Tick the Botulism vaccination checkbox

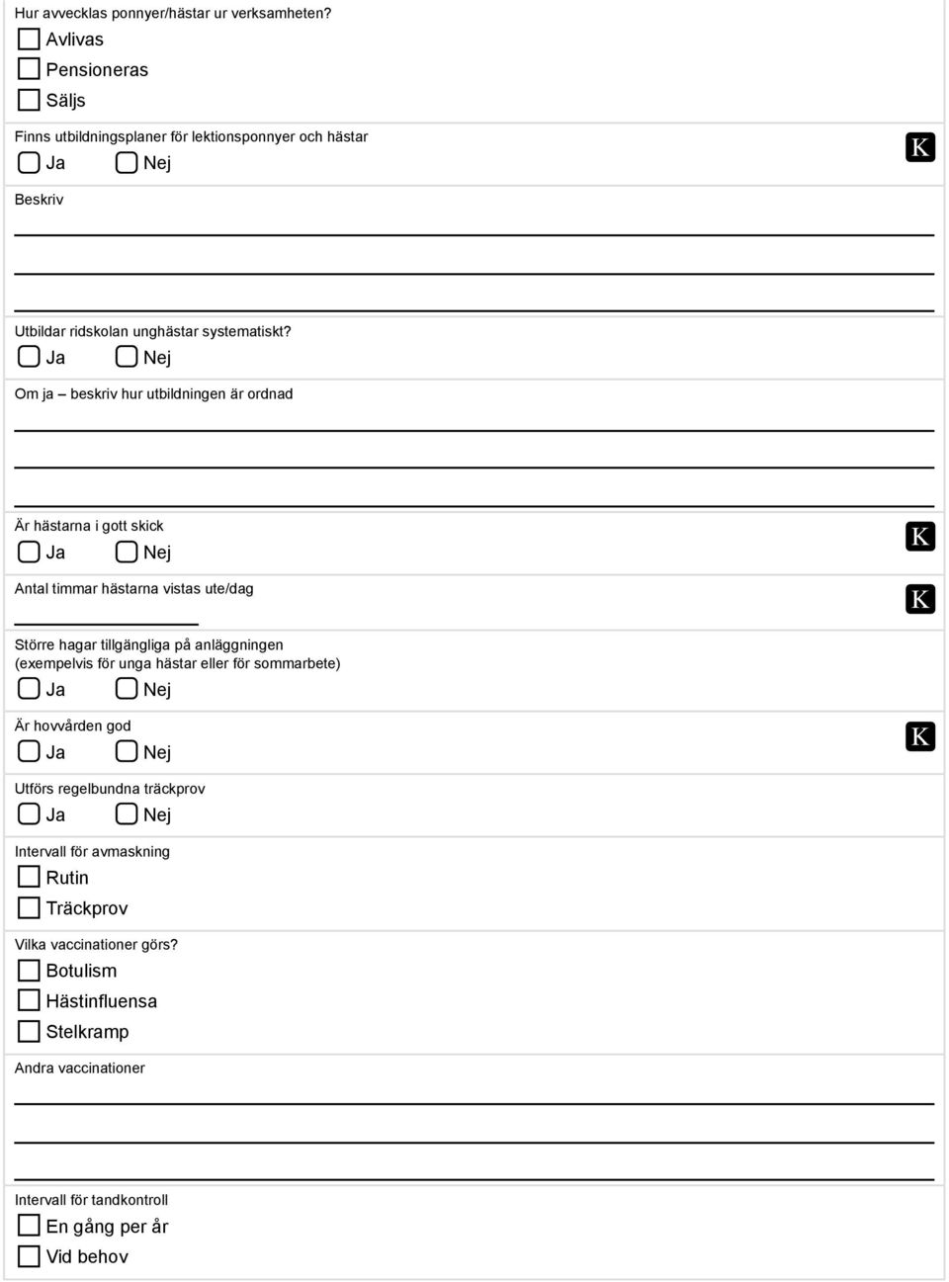click(x=29, y=971)
